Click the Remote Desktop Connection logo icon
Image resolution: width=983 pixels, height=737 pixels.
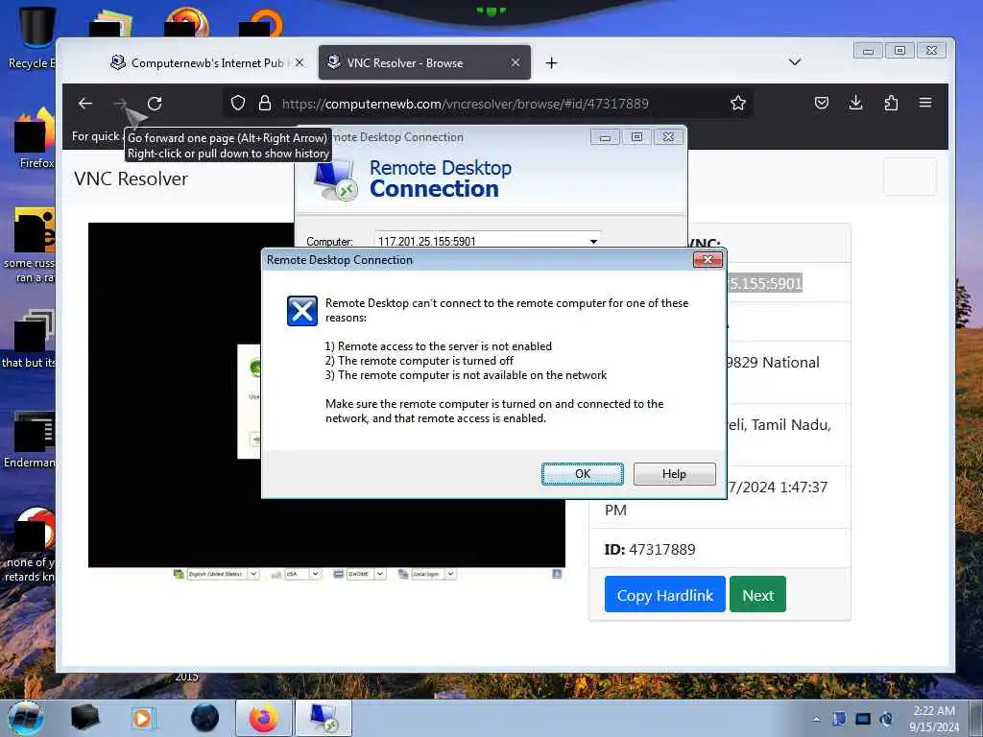(x=336, y=178)
